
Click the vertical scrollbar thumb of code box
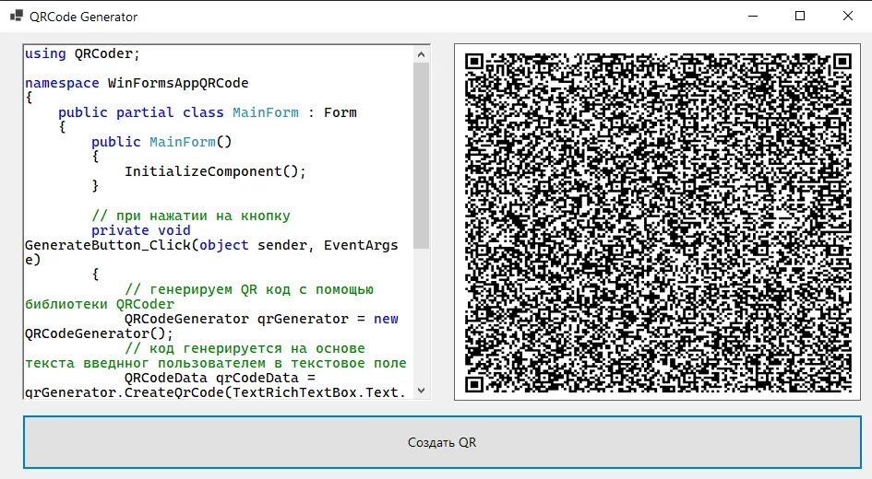pos(421,156)
